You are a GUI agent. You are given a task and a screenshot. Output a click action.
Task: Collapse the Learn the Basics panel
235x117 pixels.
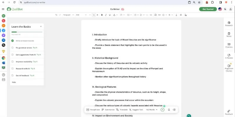pyautogui.click(x=41, y=26)
